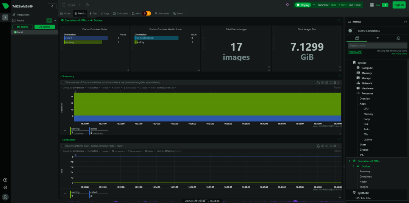Open the local space dropdown arrow
409x203 pixels.
80,5
